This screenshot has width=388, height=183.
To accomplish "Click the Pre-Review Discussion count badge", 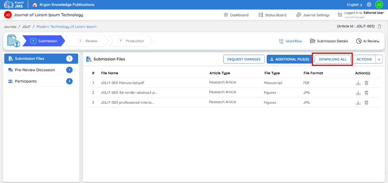I will [69, 70].
